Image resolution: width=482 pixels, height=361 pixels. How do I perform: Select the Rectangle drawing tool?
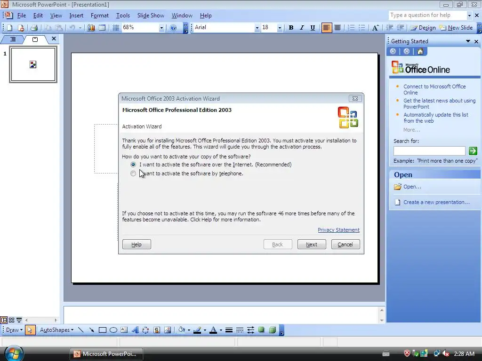click(102, 330)
